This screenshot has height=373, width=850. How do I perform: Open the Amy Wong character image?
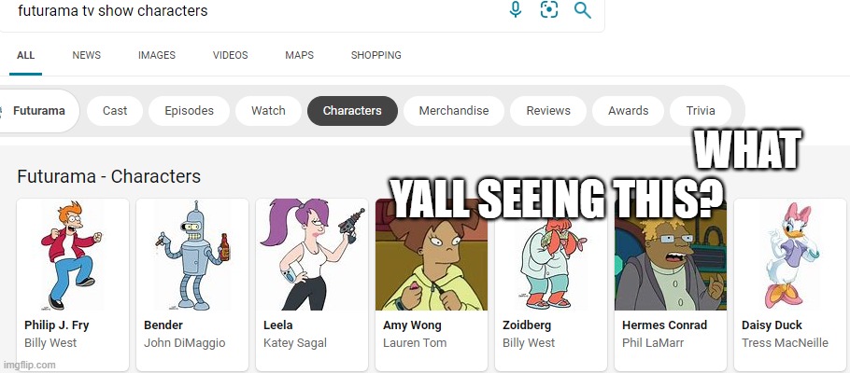[x=432, y=255]
